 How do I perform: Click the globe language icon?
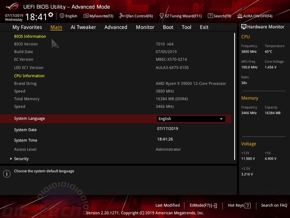(62, 16)
